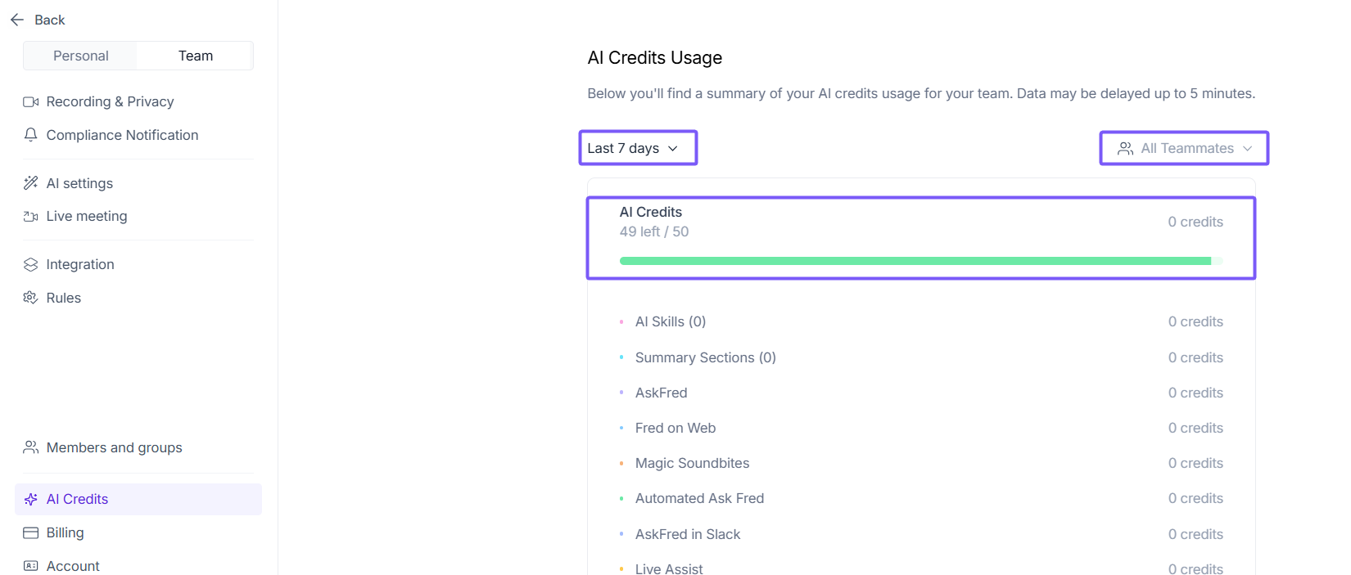Screen dimensions: 1351x575
Task: Open the Account settings page
Action: (73, 566)
